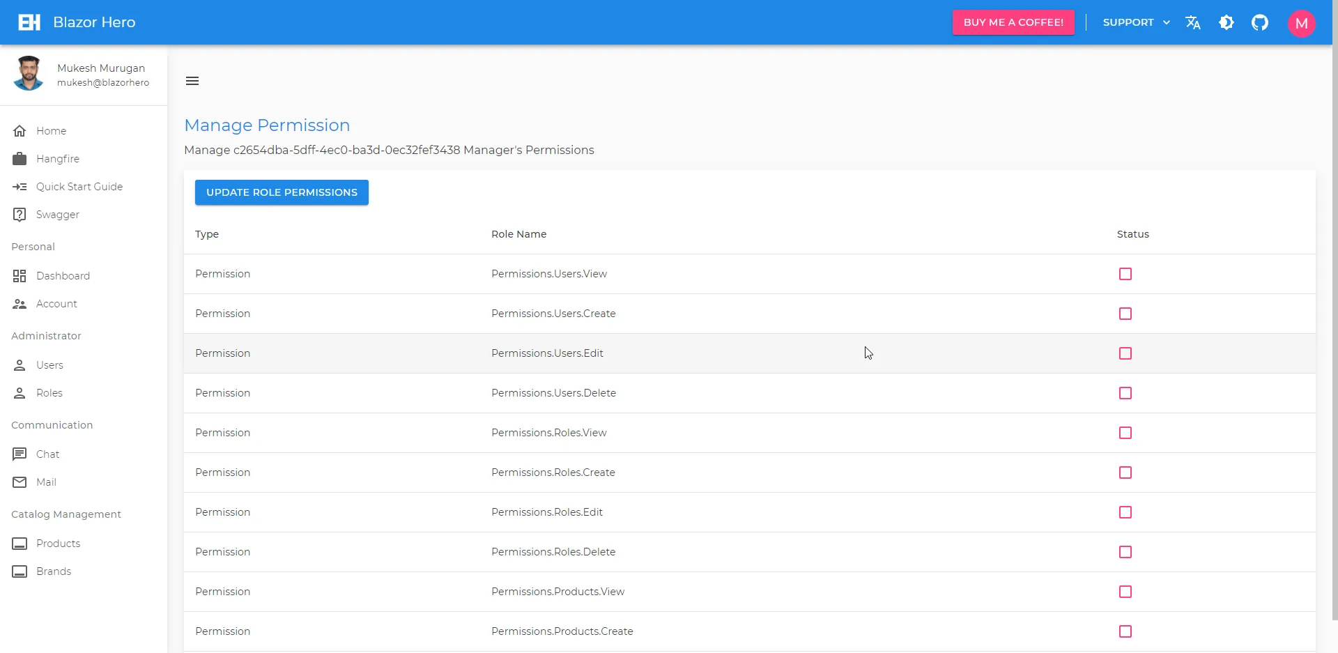Image resolution: width=1338 pixels, height=653 pixels.
Task: Open the SUPPORT dropdown
Action: click(1135, 22)
